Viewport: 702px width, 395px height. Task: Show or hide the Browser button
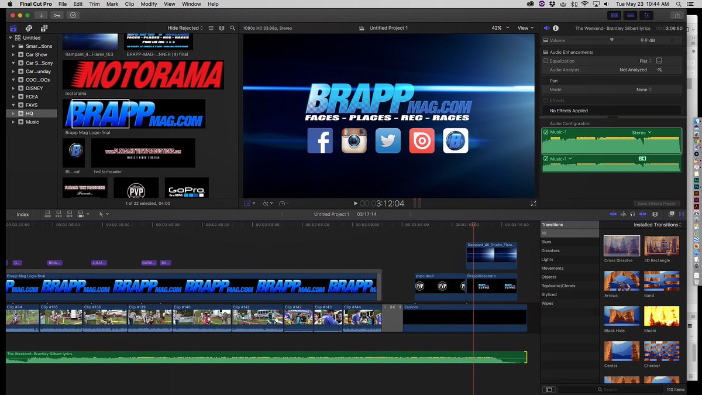615,15
